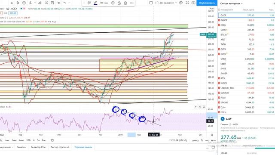Viewport: 275px width, 155px height.
Task: Change the line color pencil icon
Action: pyautogui.click(x=95, y=3)
